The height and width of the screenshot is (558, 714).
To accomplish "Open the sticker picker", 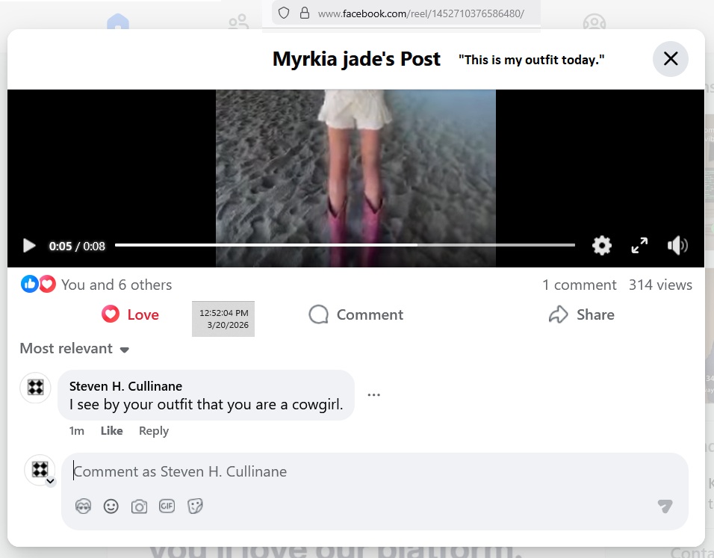I will pos(195,506).
